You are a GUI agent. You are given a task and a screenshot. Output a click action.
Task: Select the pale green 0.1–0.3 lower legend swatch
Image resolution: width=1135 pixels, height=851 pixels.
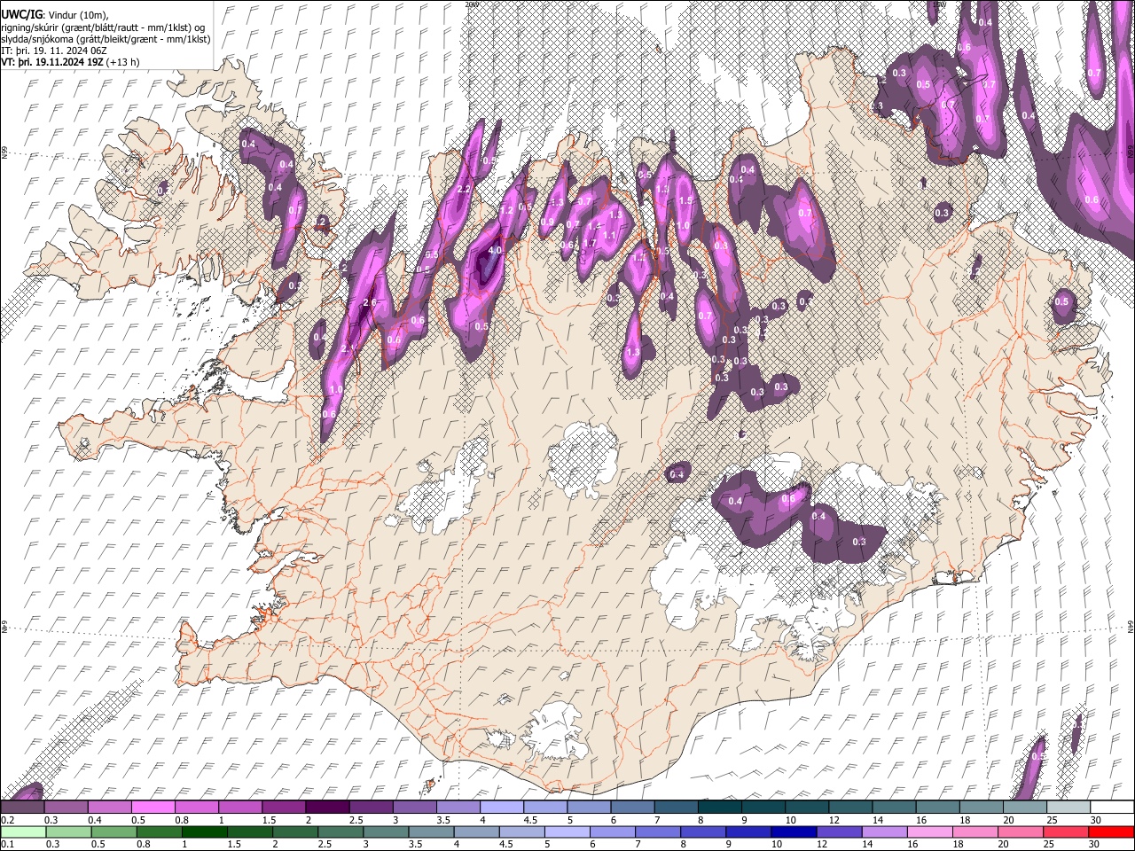(24, 832)
